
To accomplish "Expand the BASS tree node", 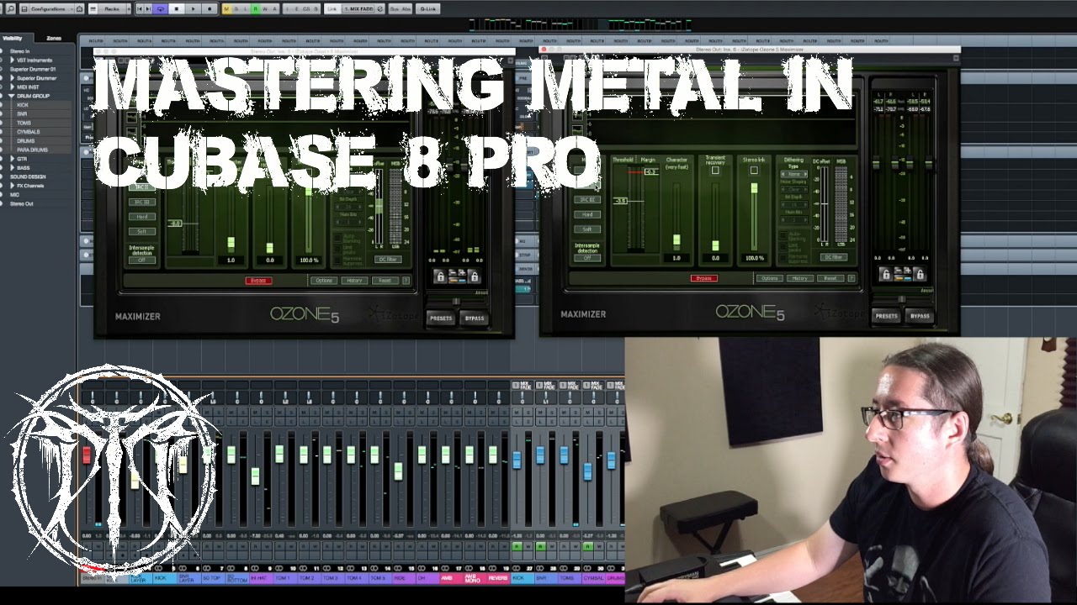I will tap(12, 168).
